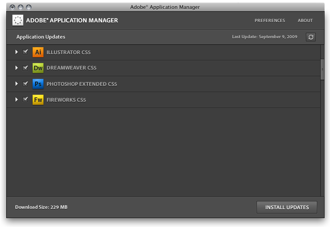Click the Install Updates button

pos(287,207)
